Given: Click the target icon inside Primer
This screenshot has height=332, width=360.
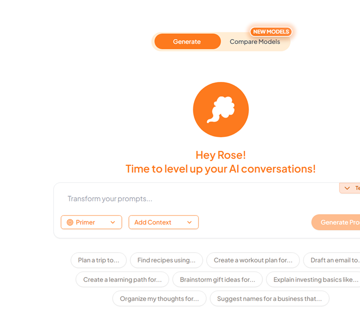Looking at the screenshot, I should click(x=70, y=222).
